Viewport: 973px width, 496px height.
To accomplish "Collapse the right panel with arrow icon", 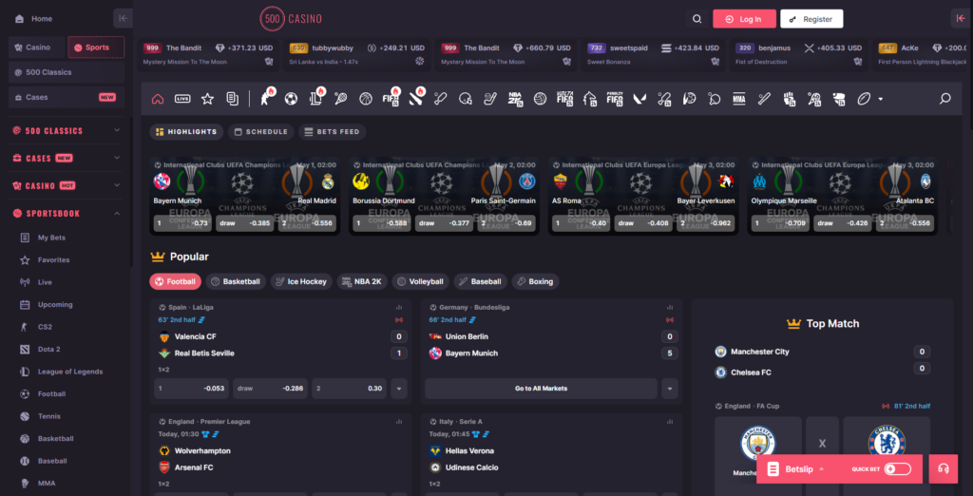I will point(962,19).
